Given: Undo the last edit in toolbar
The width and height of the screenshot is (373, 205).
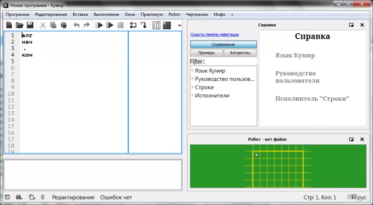Looking at the screenshot, I should (76, 25).
